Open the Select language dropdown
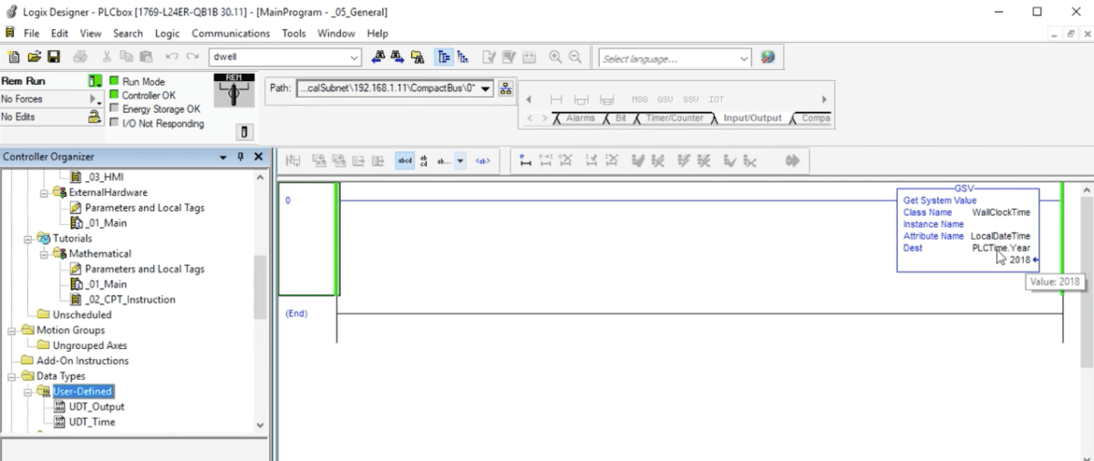The width and height of the screenshot is (1094, 461). click(x=744, y=58)
